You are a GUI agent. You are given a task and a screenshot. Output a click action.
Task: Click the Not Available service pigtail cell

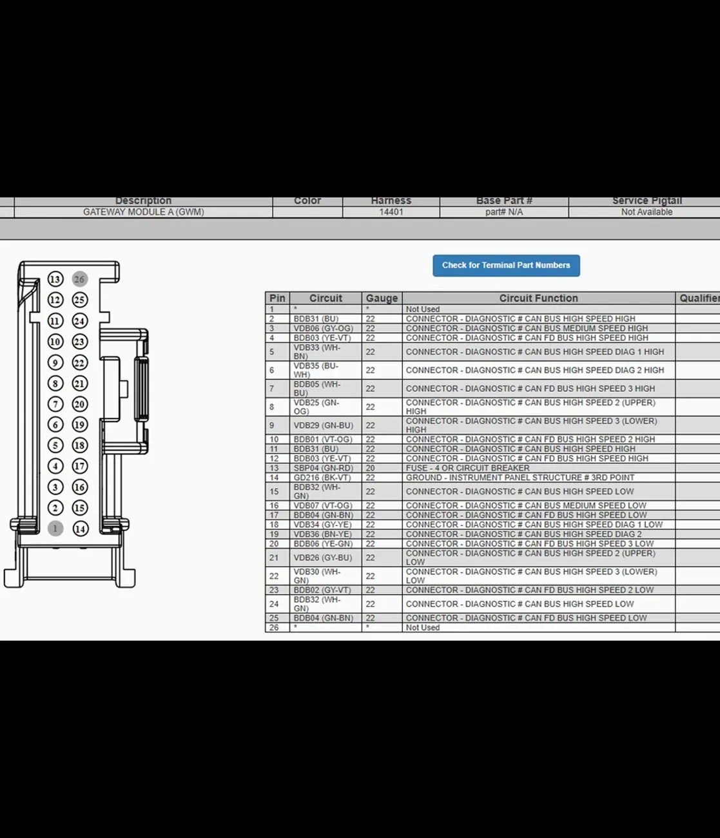tap(646, 212)
